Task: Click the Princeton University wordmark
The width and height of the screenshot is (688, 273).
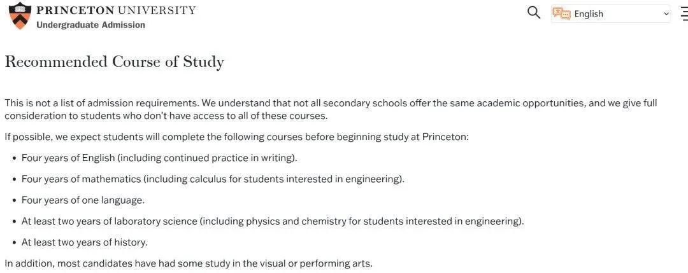Action: pos(117,10)
